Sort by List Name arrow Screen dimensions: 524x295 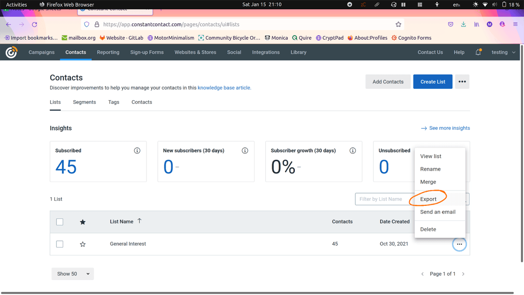pyautogui.click(x=139, y=221)
